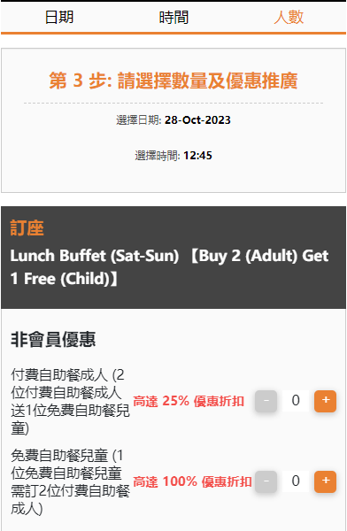Add one free child buffet with plus
The image size is (347, 531).
coord(325,481)
